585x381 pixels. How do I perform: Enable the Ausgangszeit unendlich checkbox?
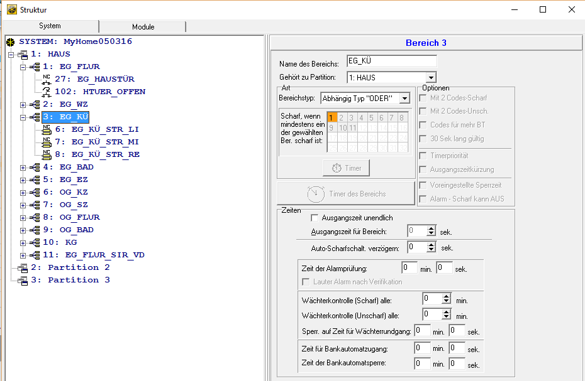point(315,218)
